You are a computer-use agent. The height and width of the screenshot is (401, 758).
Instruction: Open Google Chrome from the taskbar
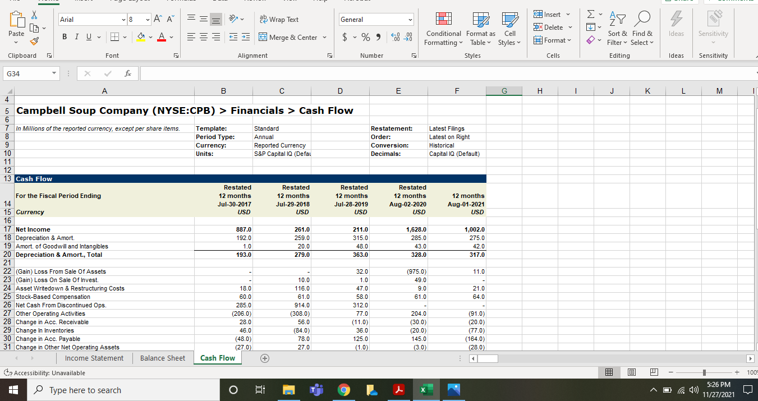click(x=344, y=390)
